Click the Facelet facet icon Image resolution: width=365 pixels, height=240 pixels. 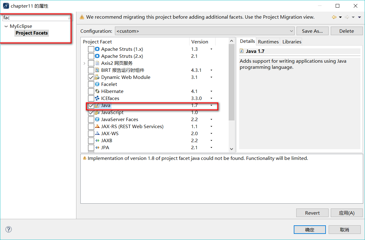click(97, 84)
